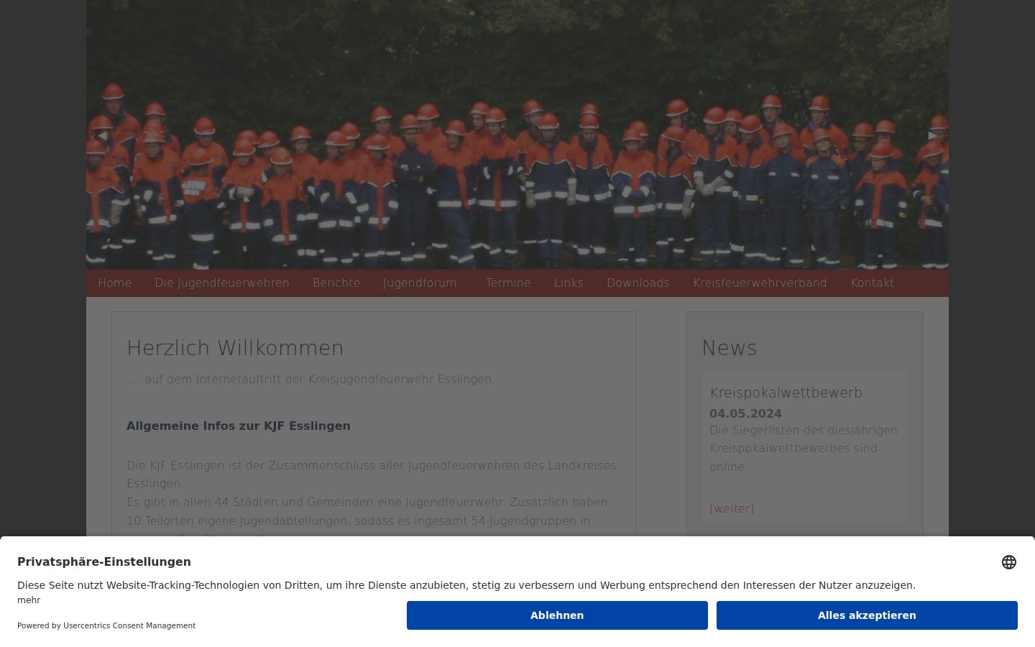Expand privacy details via mehr link

click(29, 600)
